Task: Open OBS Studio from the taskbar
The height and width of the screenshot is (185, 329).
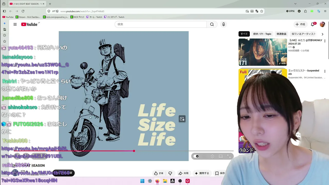Action: (x=180, y=181)
